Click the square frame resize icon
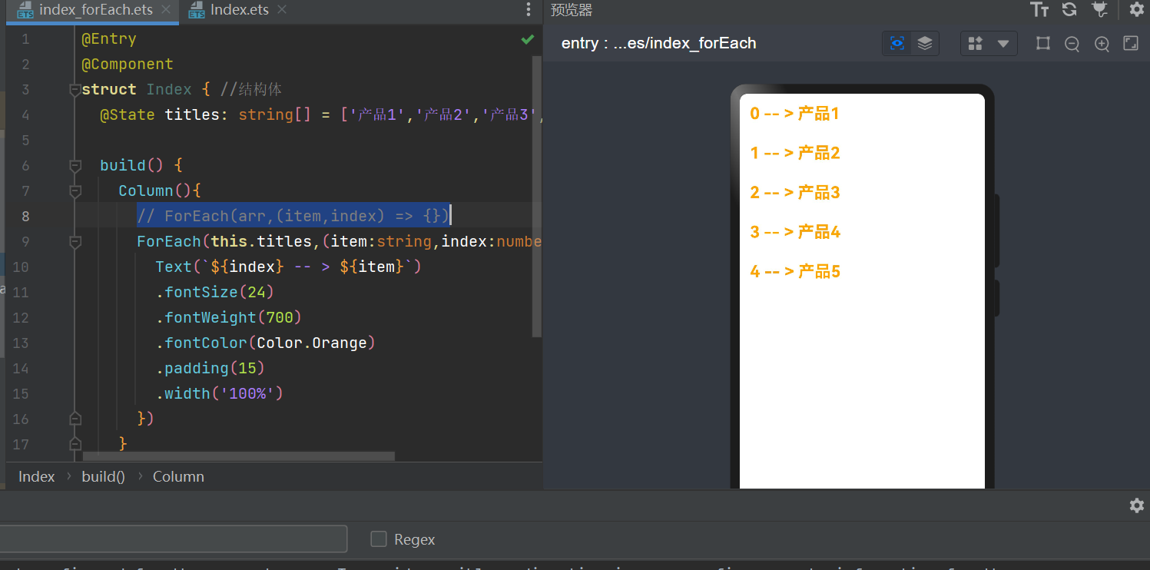The width and height of the screenshot is (1150, 570). tap(1042, 44)
